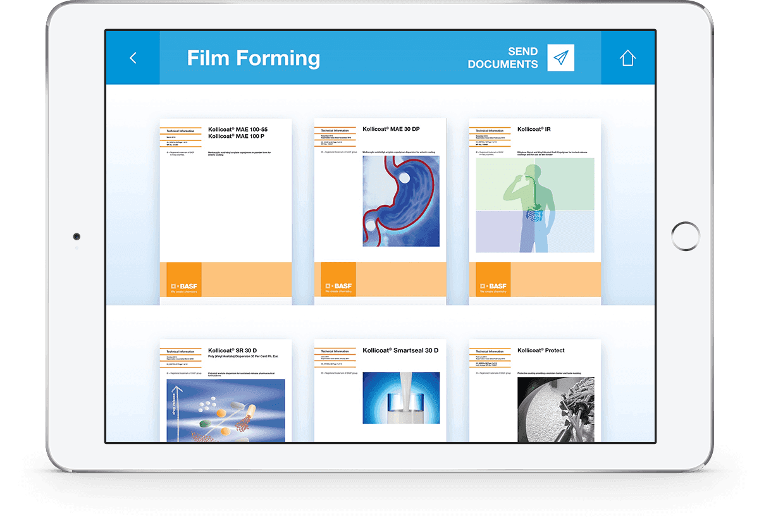Screen dimensions: 759x523
Task: Open the drug release illustration on SR 30 D
Action: [226, 410]
